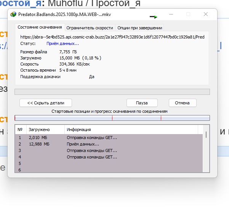
Task: Click the Скрыть детали button
Action: [x=46, y=103]
